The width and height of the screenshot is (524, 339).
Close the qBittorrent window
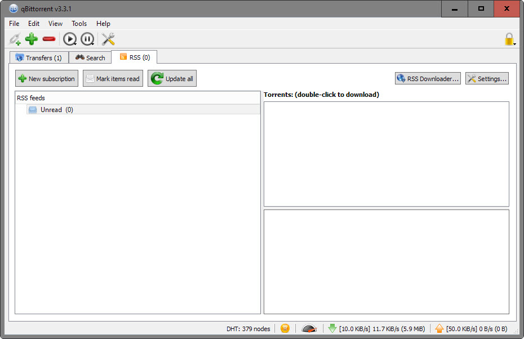pyautogui.click(x=507, y=8)
